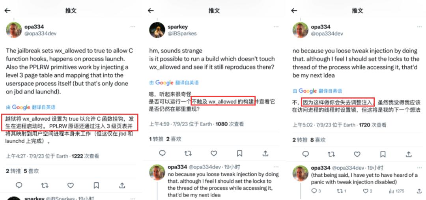Screen dimensions: 426x200
Task: Bookmark the sparkey tweet
Action: (240, 153)
